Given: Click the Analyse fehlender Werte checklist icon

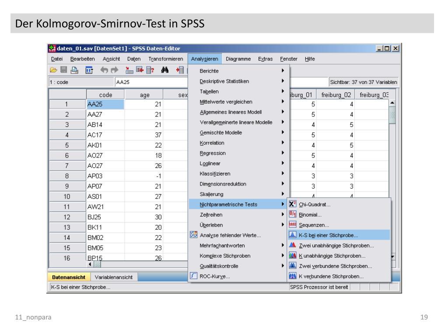Looking at the screenshot, I should (193, 235).
